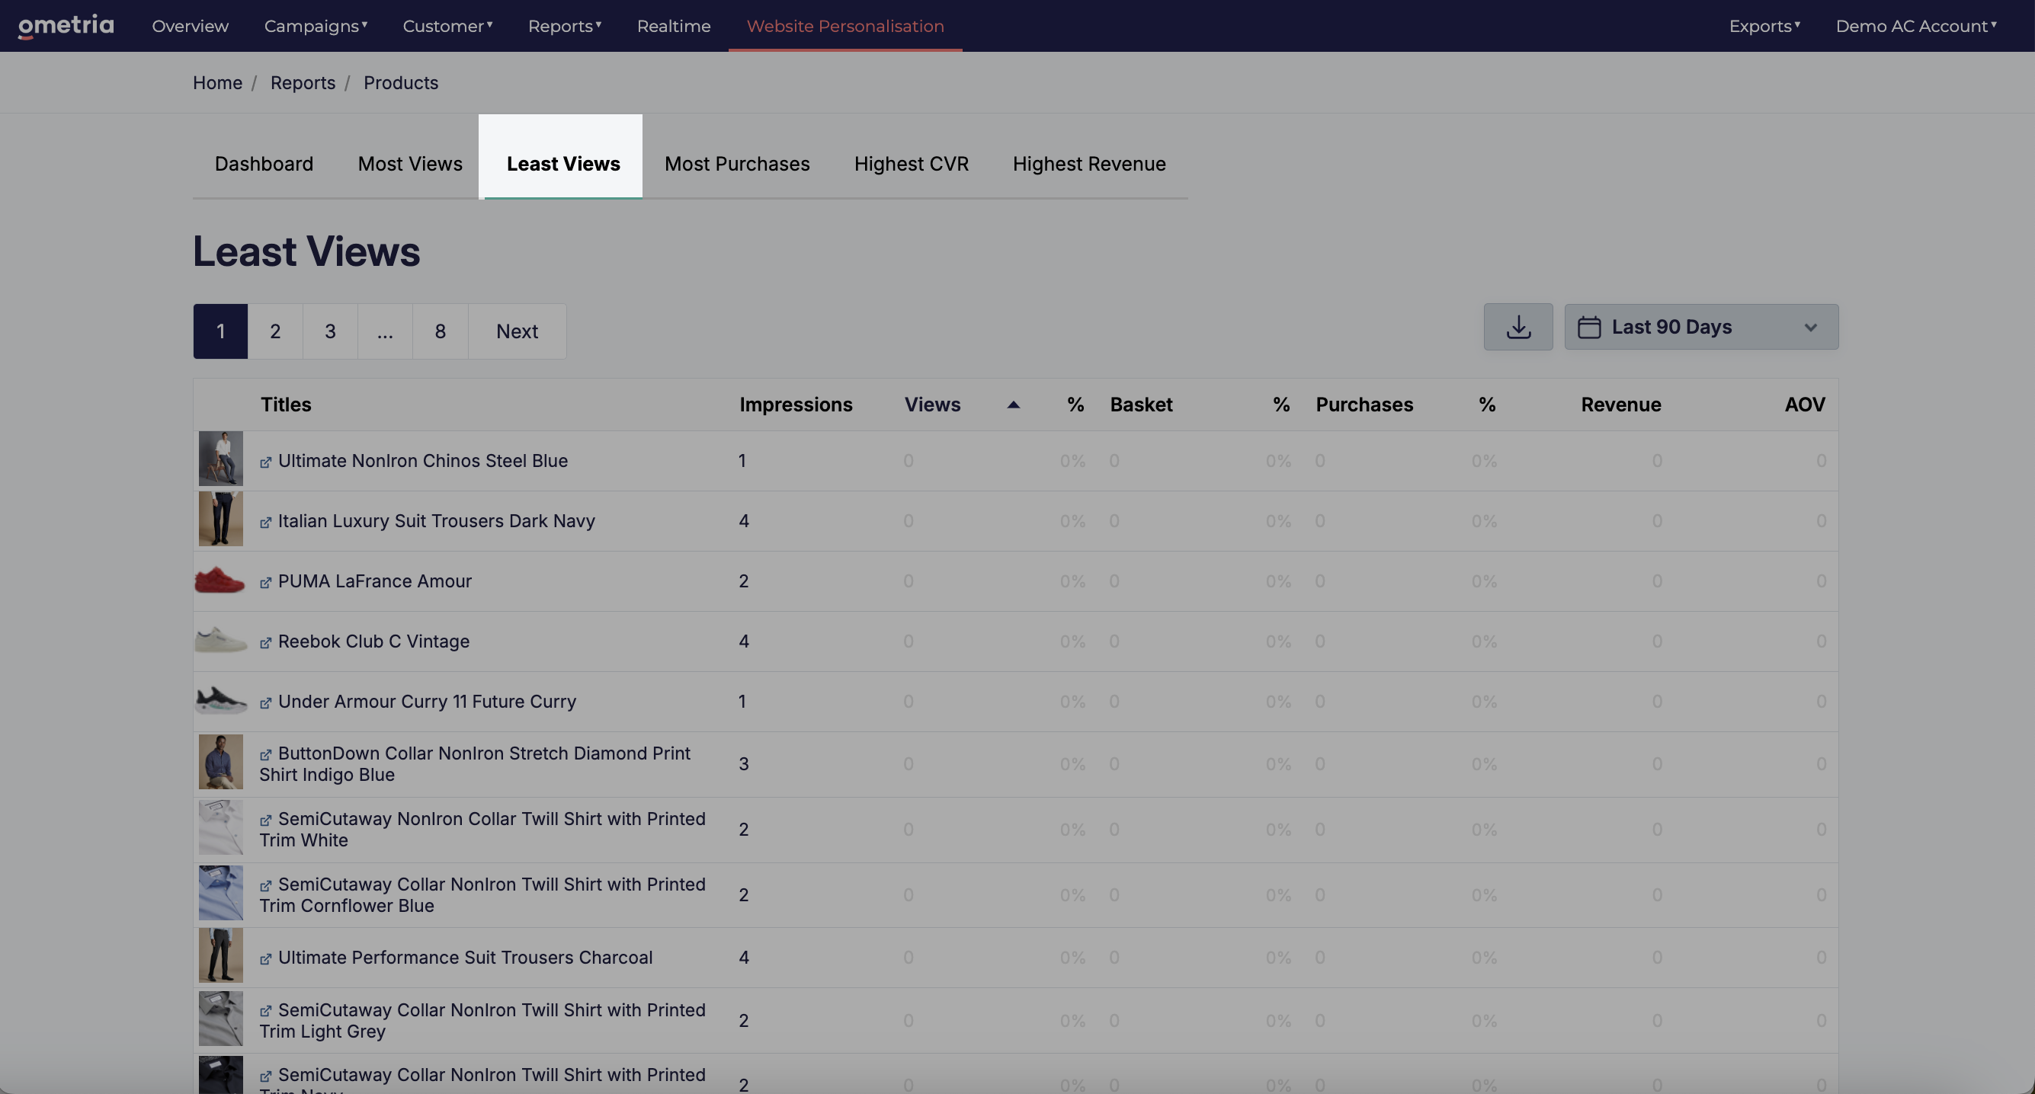Click the Indigo Blue Diamond Print Shirt thumbnail
The height and width of the screenshot is (1094, 2035).
pos(220,761)
